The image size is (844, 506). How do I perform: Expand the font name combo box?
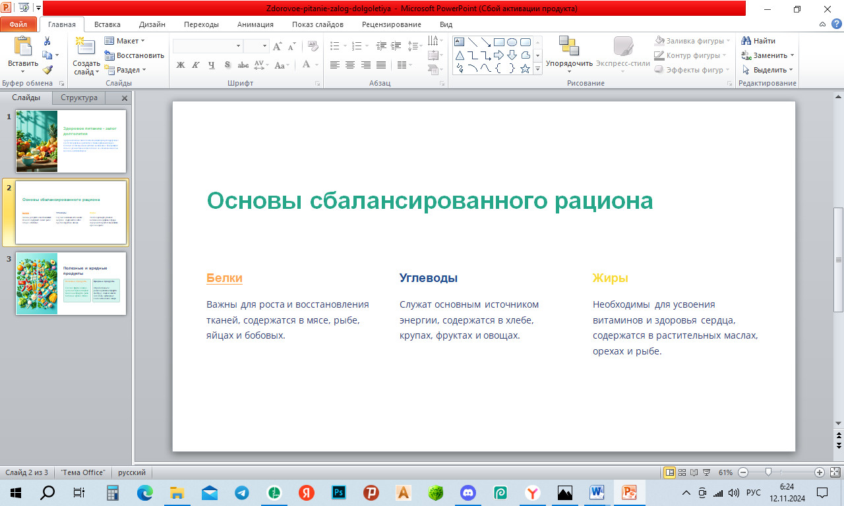pyautogui.click(x=239, y=46)
